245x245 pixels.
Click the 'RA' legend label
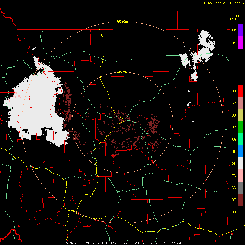tap(234, 140)
